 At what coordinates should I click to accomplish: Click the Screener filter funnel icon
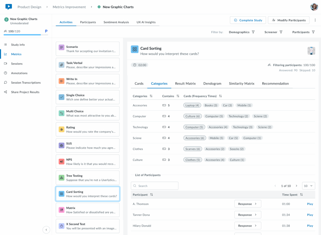pos(281,32)
